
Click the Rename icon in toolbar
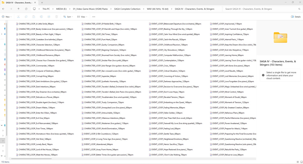(x=41, y=17)
